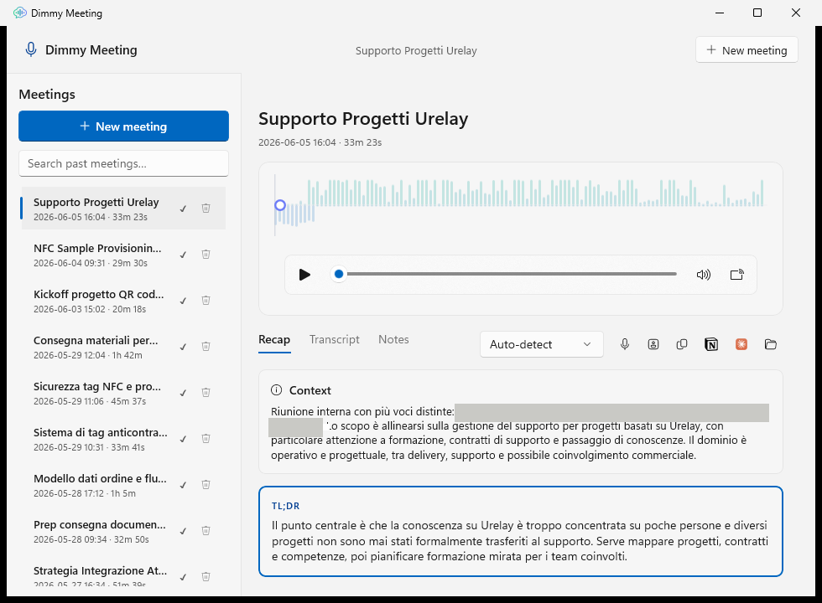Viewport: 822px width, 603px height.
Task: Delete the Sicurezza tag NFC meeting
Action: [206, 393]
